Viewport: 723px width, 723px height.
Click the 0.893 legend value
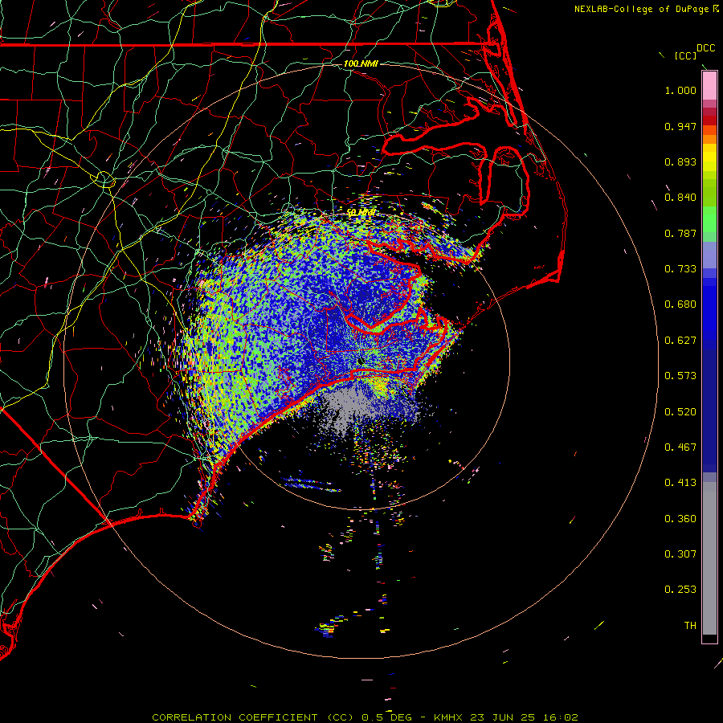(x=680, y=161)
